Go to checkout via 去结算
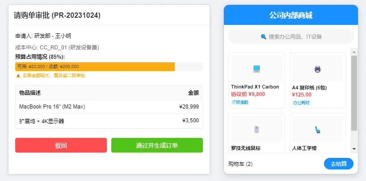The image size is (366, 181). [x=338, y=164]
